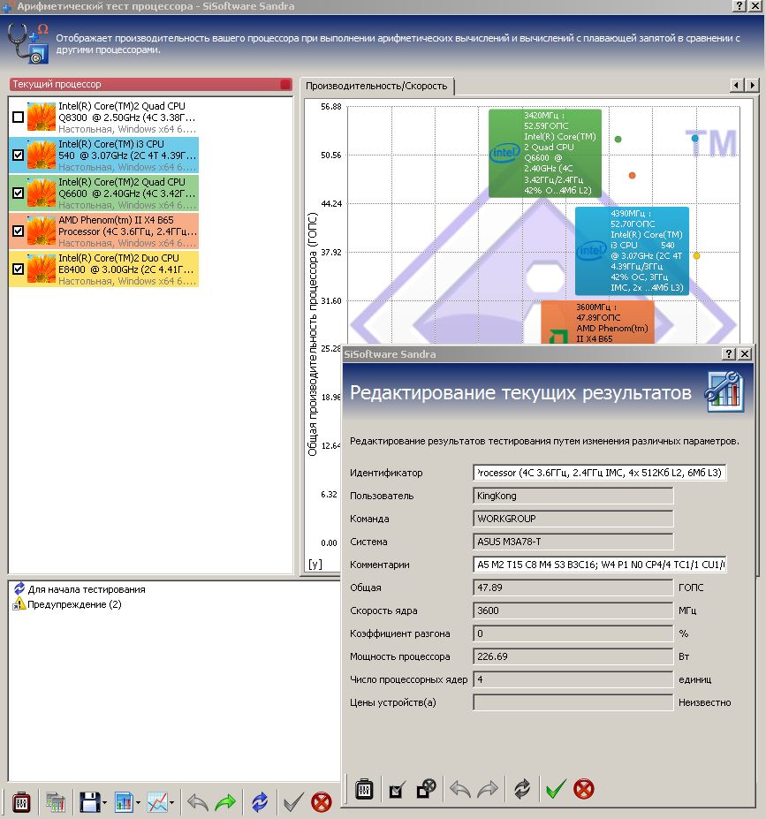Viewport: 766px width, 819px height.
Task: Open the save icon dropdown arrow
Action: (105, 803)
